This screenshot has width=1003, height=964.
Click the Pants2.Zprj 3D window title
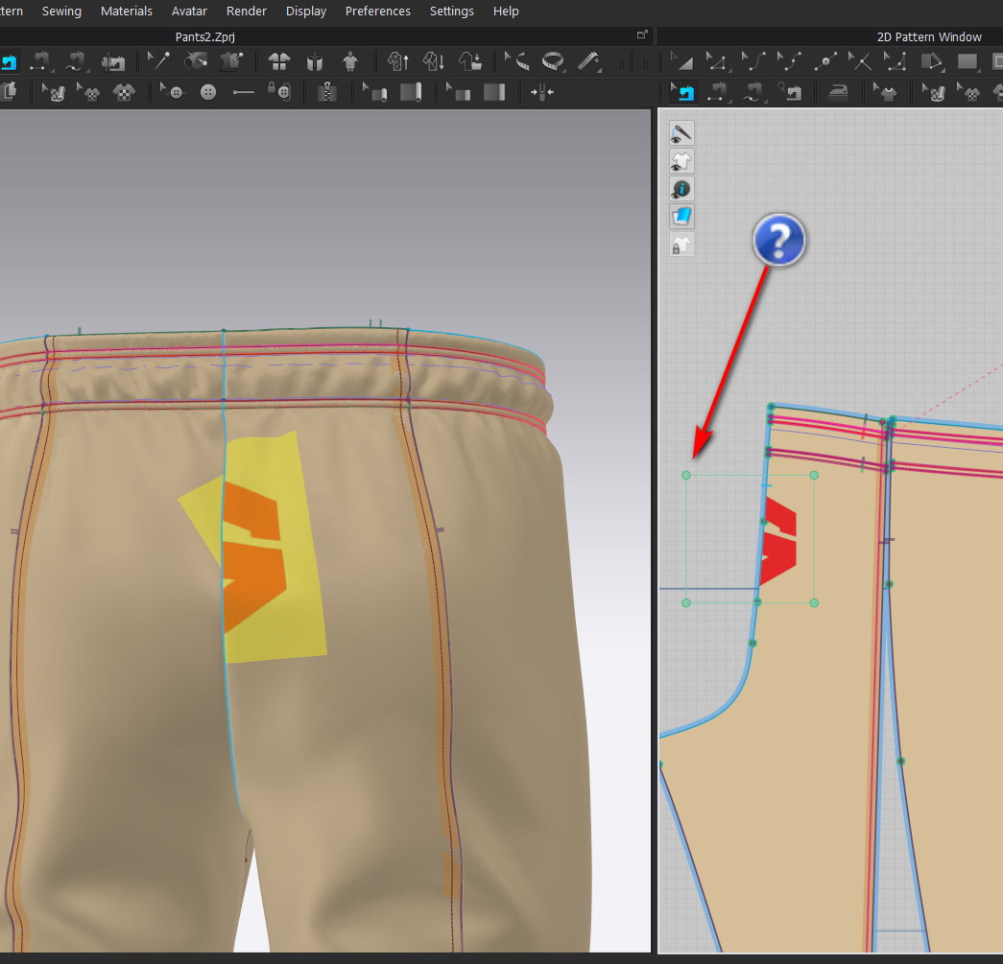coord(204,37)
